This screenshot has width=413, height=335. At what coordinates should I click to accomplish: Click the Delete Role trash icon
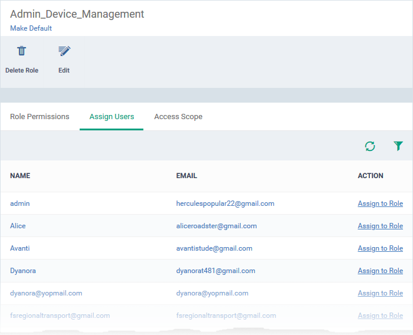coord(22,51)
